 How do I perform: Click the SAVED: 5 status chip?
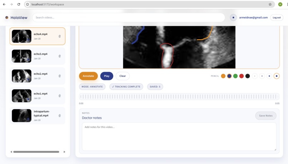[x=155, y=87]
